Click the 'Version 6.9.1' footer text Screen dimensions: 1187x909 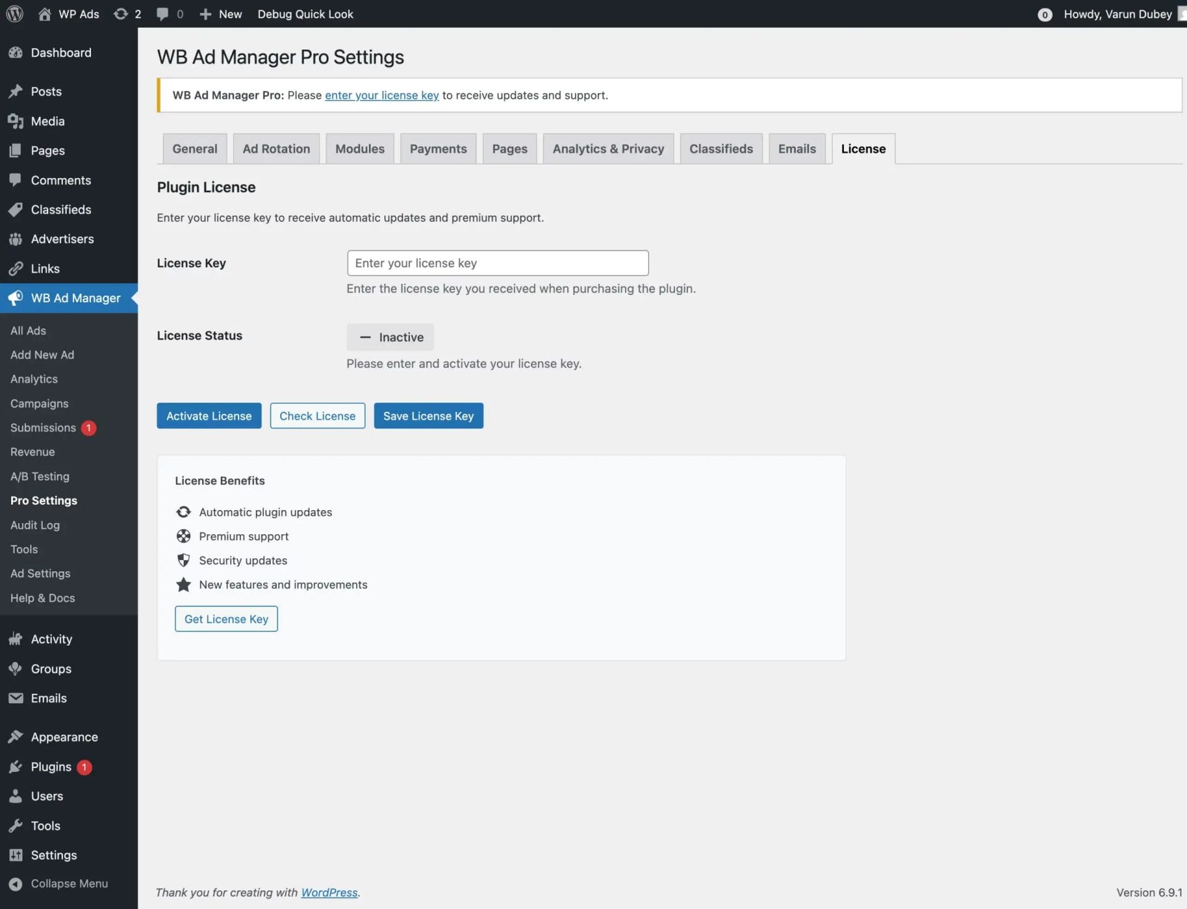point(1149,892)
